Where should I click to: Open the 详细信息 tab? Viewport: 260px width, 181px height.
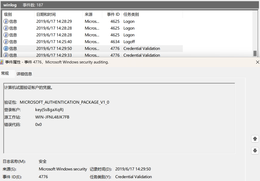coord(24,74)
